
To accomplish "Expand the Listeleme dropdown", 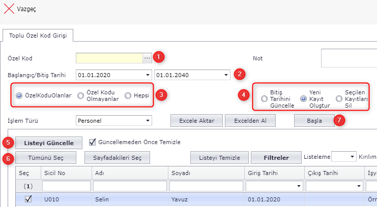I will pyautogui.click(x=353, y=157).
